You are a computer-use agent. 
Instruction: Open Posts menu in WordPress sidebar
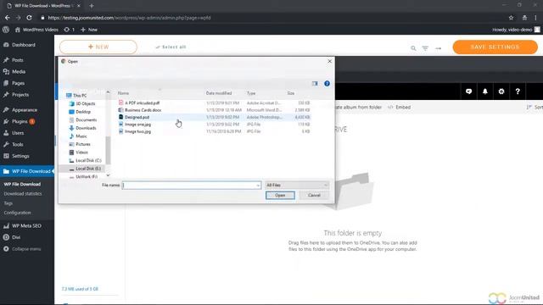click(17, 60)
